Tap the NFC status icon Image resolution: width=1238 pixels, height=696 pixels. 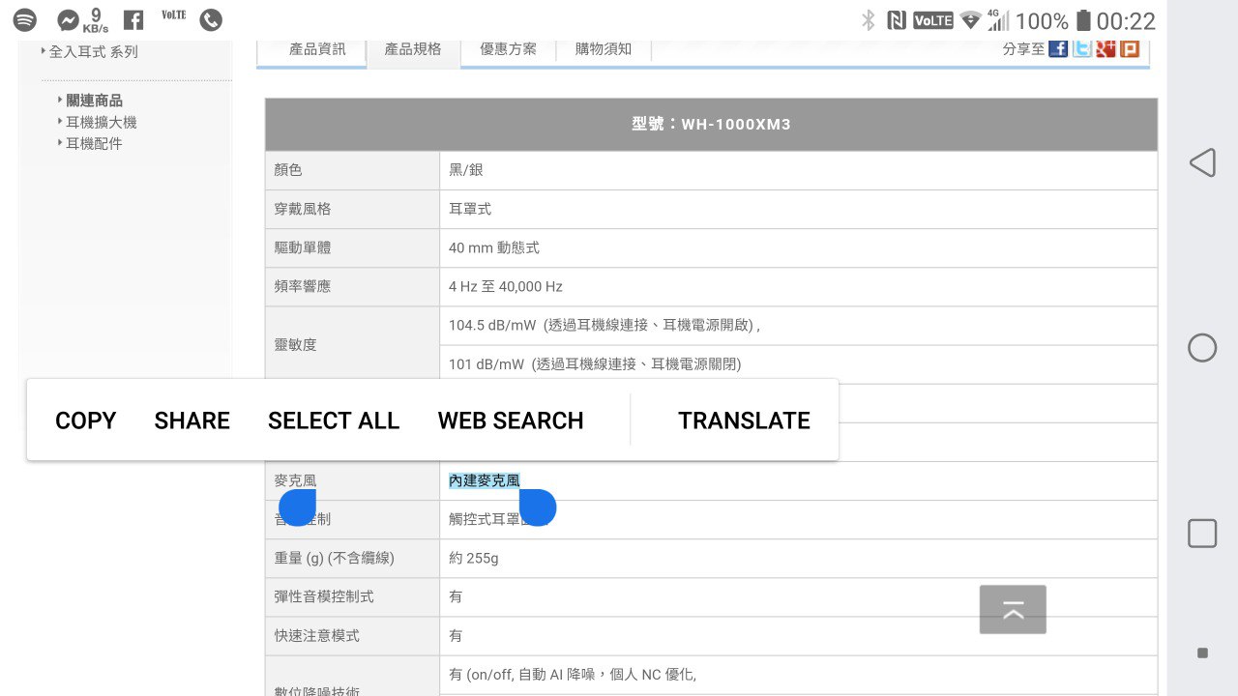tap(897, 20)
